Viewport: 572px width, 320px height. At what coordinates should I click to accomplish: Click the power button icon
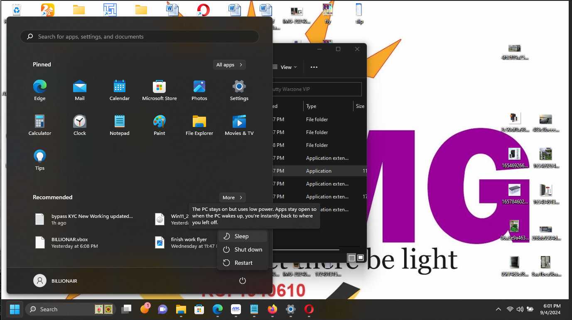click(x=243, y=281)
